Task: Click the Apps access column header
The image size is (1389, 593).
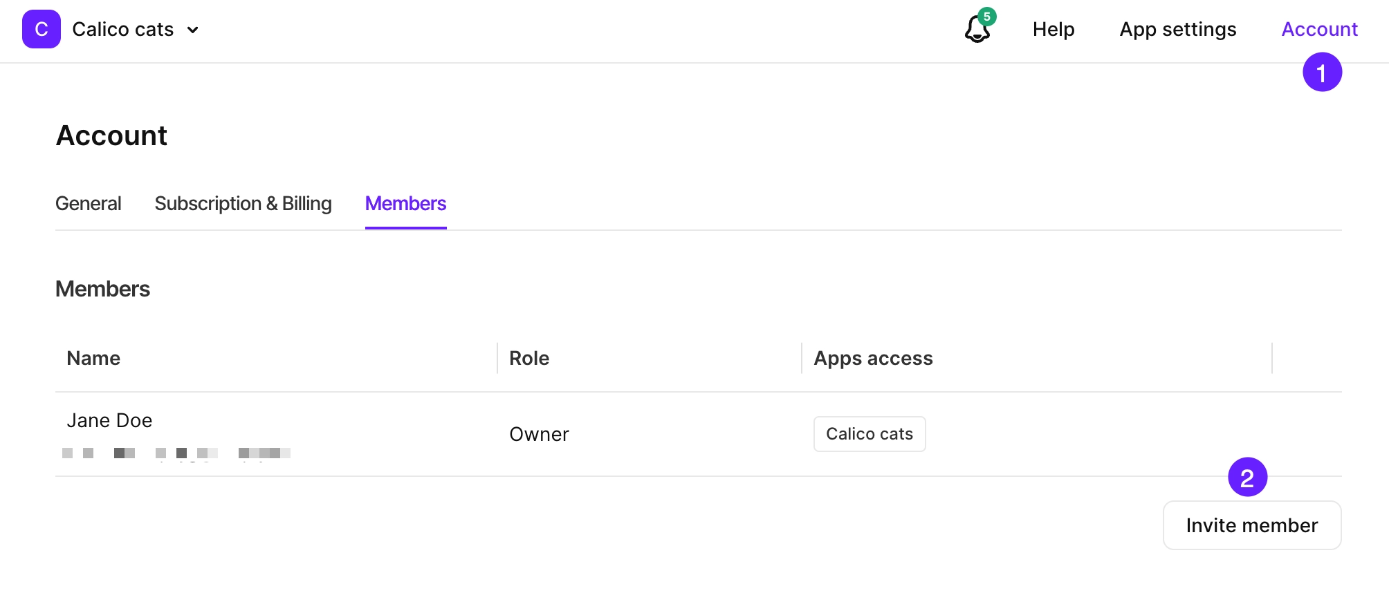Action: coord(872,358)
